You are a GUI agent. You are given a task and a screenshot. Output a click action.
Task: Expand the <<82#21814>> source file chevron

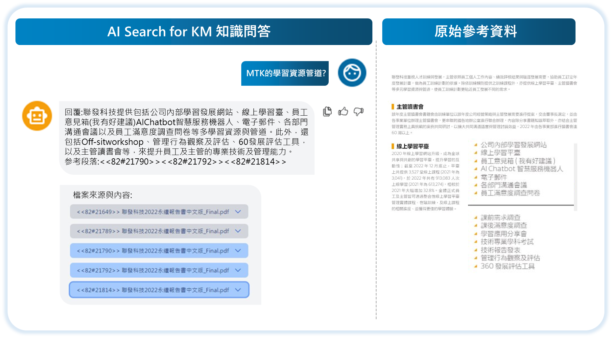(238, 290)
